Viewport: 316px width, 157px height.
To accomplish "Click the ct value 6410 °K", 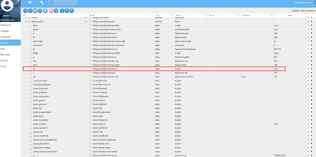I will 278,49.
